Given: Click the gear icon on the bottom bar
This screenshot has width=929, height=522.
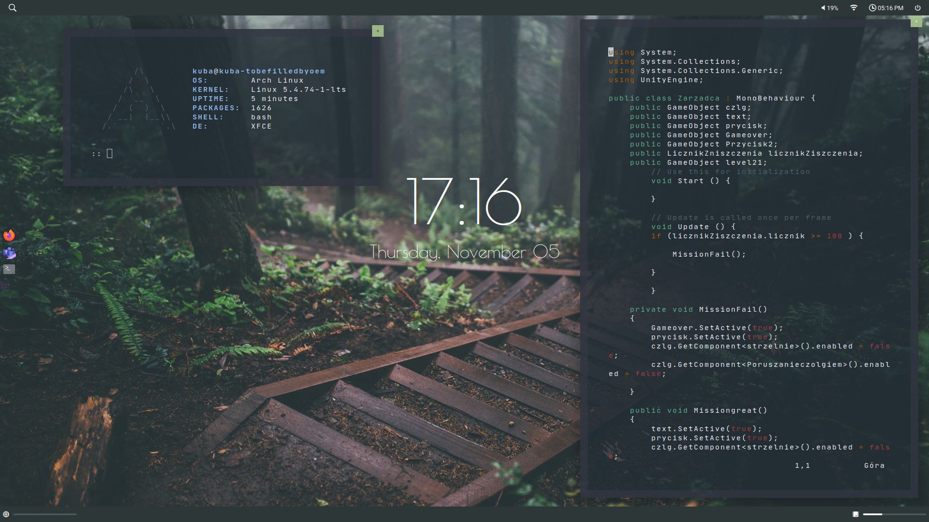Looking at the screenshot, I should pos(6,514).
